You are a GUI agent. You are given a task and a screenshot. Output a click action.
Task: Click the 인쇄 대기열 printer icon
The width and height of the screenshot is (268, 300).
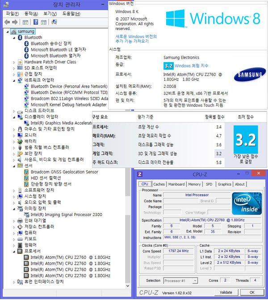[20, 221]
